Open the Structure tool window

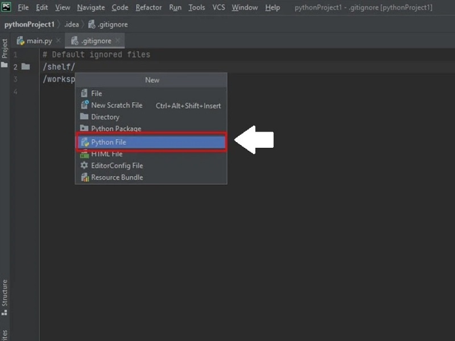pos(5,292)
